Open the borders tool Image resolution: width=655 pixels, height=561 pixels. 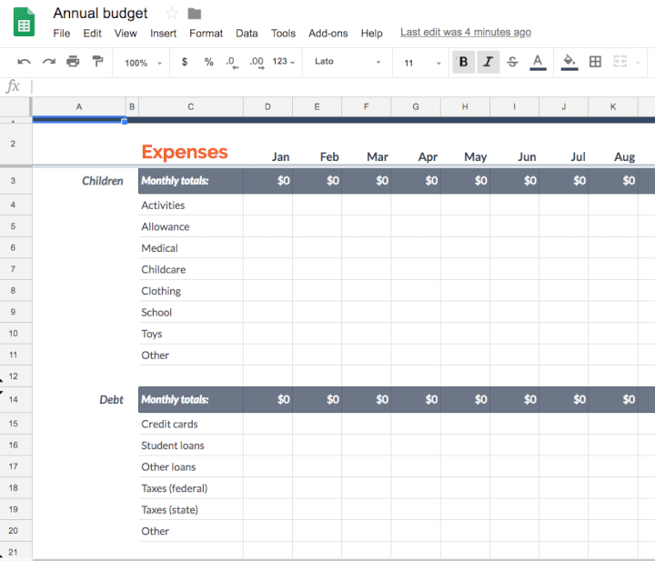595,62
